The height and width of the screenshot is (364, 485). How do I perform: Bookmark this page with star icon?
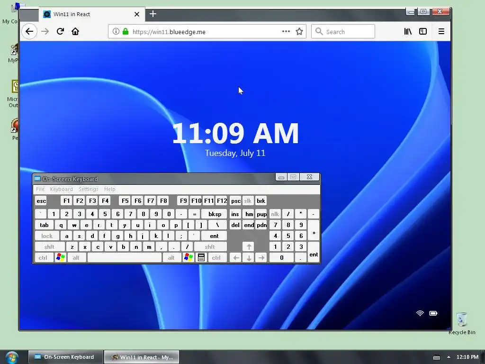(x=299, y=32)
